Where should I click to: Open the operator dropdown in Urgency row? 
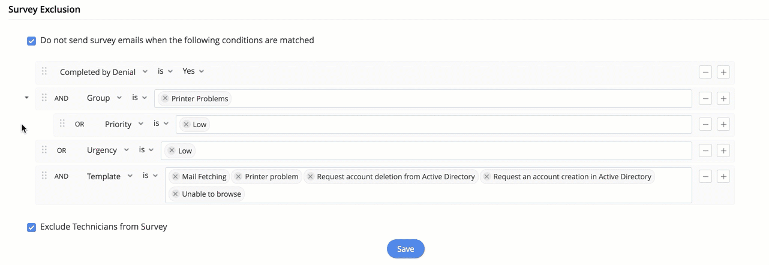click(146, 150)
